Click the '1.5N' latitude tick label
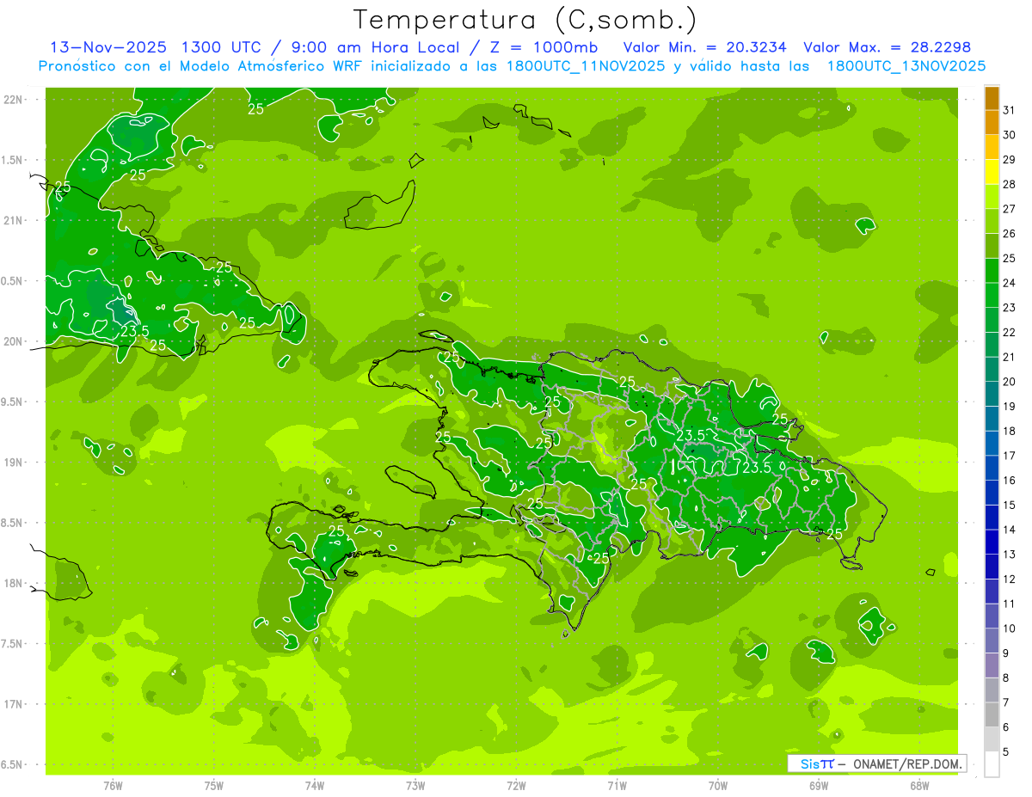 click(x=13, y=160)
